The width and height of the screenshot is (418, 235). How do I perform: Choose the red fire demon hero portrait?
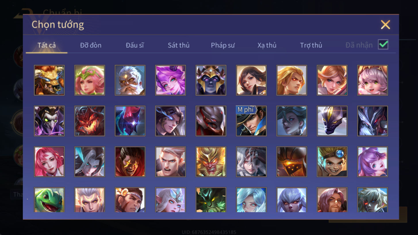coord(90,121)
